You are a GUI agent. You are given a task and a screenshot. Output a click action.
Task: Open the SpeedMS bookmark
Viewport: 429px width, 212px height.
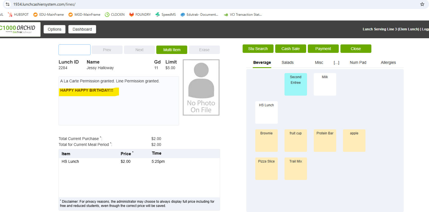coord(165,15)
